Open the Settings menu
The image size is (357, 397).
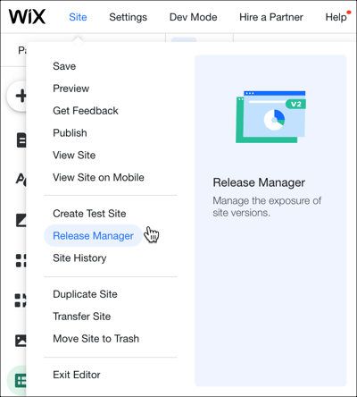click(128, 17)
